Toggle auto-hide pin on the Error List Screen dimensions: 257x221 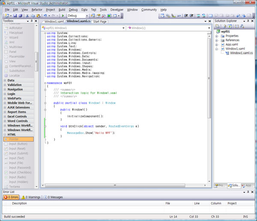(248, 192)
